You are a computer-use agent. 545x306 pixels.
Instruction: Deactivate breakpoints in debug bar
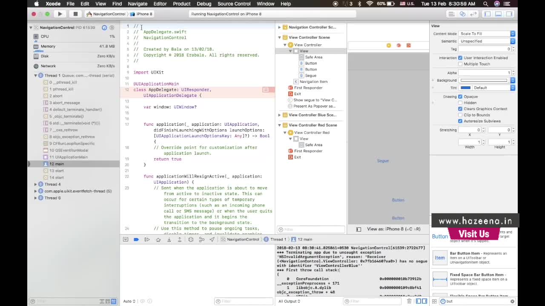click(x=136, y=239)
